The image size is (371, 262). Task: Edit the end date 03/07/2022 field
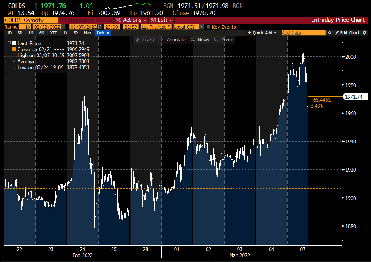click(x=84, y=27)
